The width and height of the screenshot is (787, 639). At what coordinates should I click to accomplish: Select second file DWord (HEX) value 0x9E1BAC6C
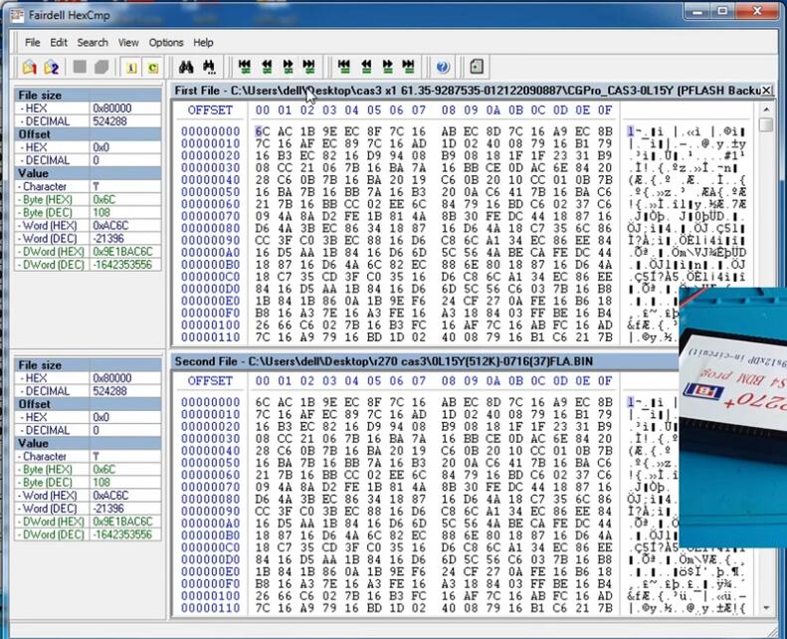coord(122,522)
